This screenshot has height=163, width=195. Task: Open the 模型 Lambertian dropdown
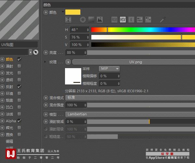pos(130,114)
